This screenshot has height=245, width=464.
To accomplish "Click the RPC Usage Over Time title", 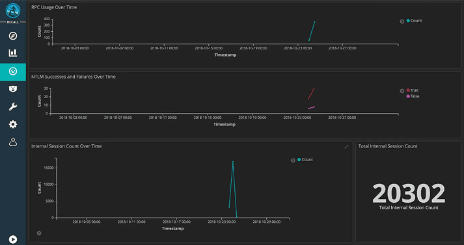I will pos(54,7).
